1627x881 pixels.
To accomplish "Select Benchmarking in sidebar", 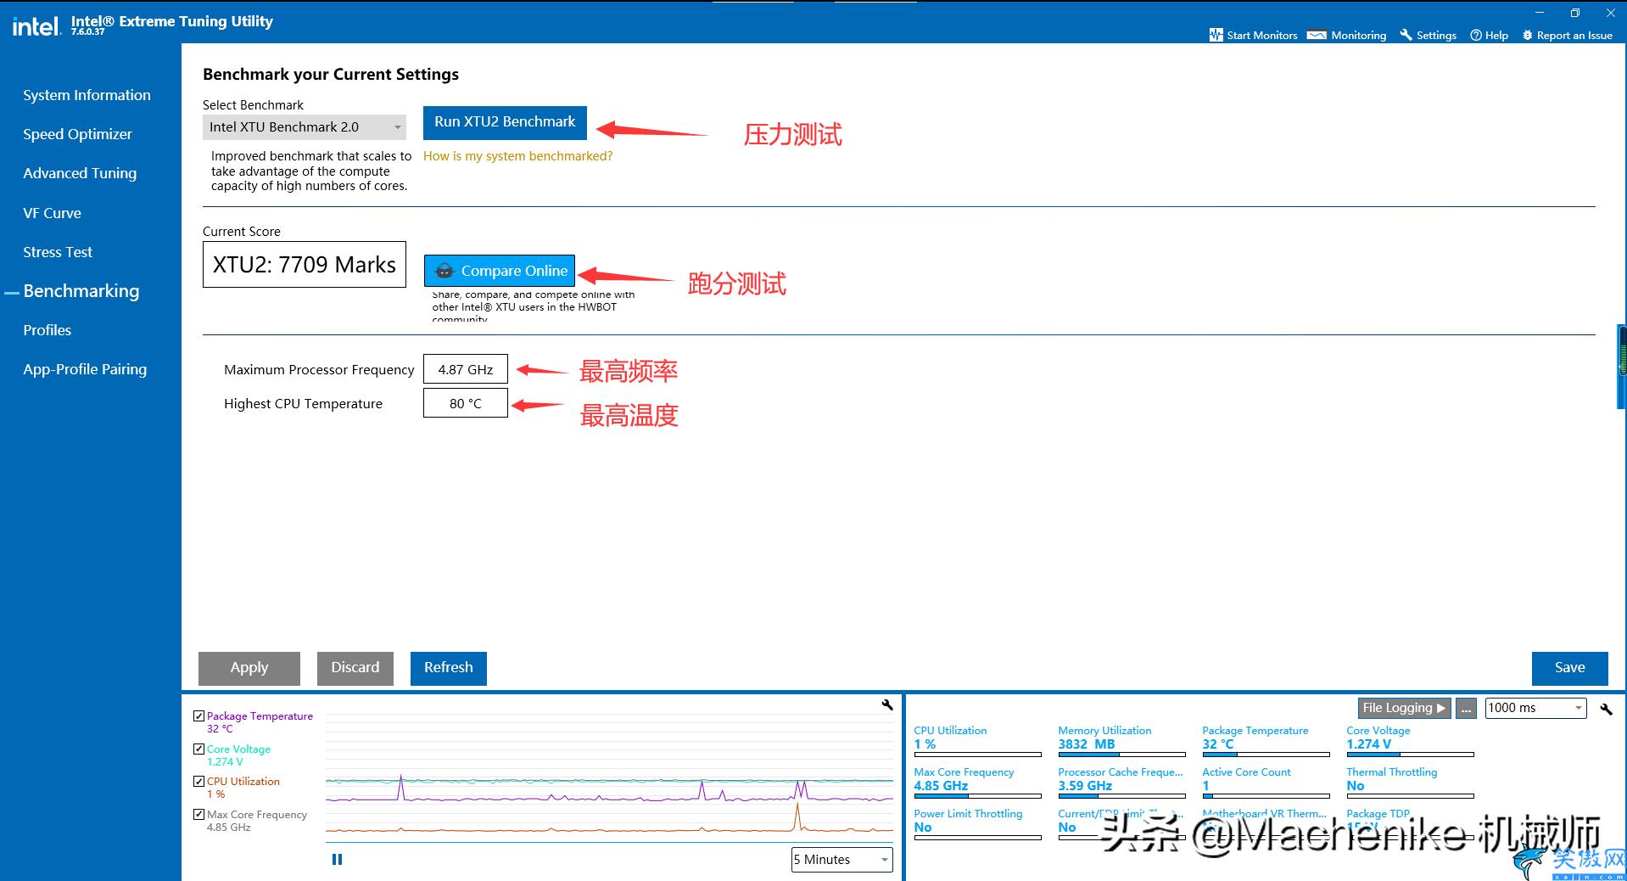I will pyautogui.click(x=81, y=291).
